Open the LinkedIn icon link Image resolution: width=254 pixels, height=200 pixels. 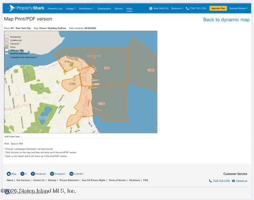click(71, 173)
